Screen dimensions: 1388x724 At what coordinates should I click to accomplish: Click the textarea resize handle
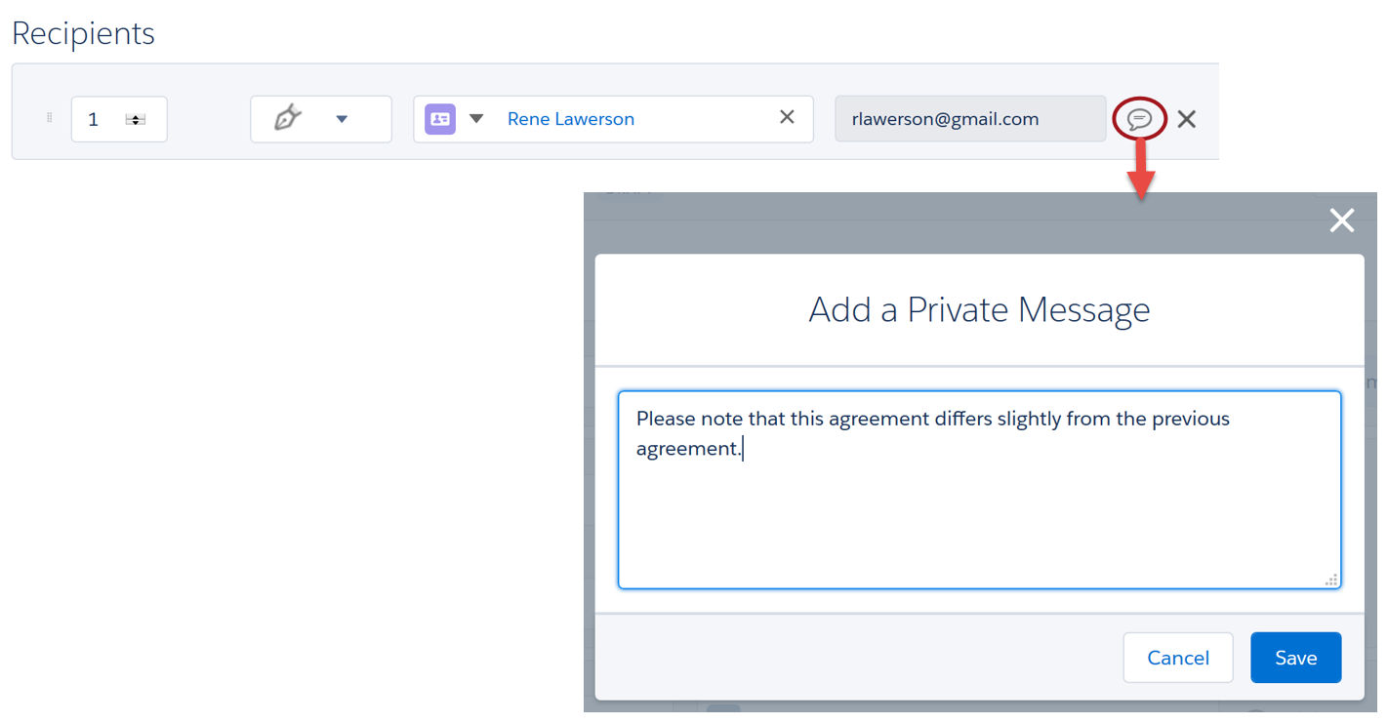pos(1330,580)
